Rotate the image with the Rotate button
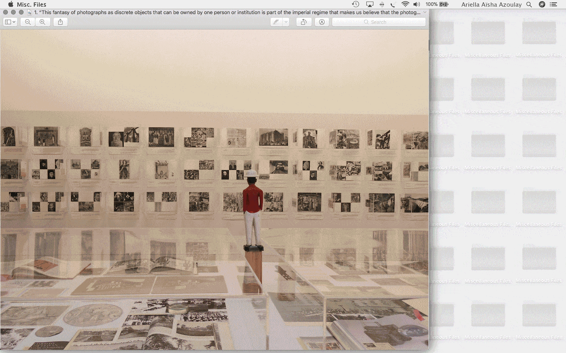Screen dimensions: 566x353 (x=303, y=22)
